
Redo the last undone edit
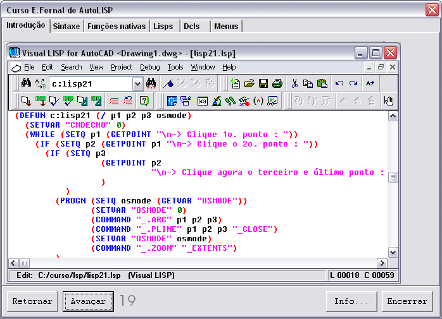pos(353,83)
